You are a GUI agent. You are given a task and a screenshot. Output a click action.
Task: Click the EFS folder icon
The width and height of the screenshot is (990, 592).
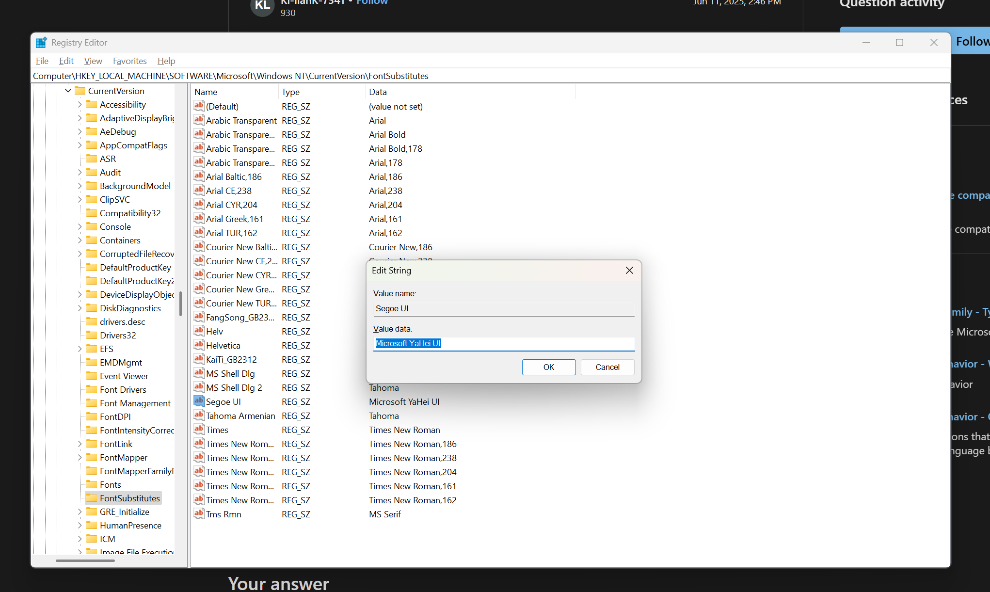[92, 349]
